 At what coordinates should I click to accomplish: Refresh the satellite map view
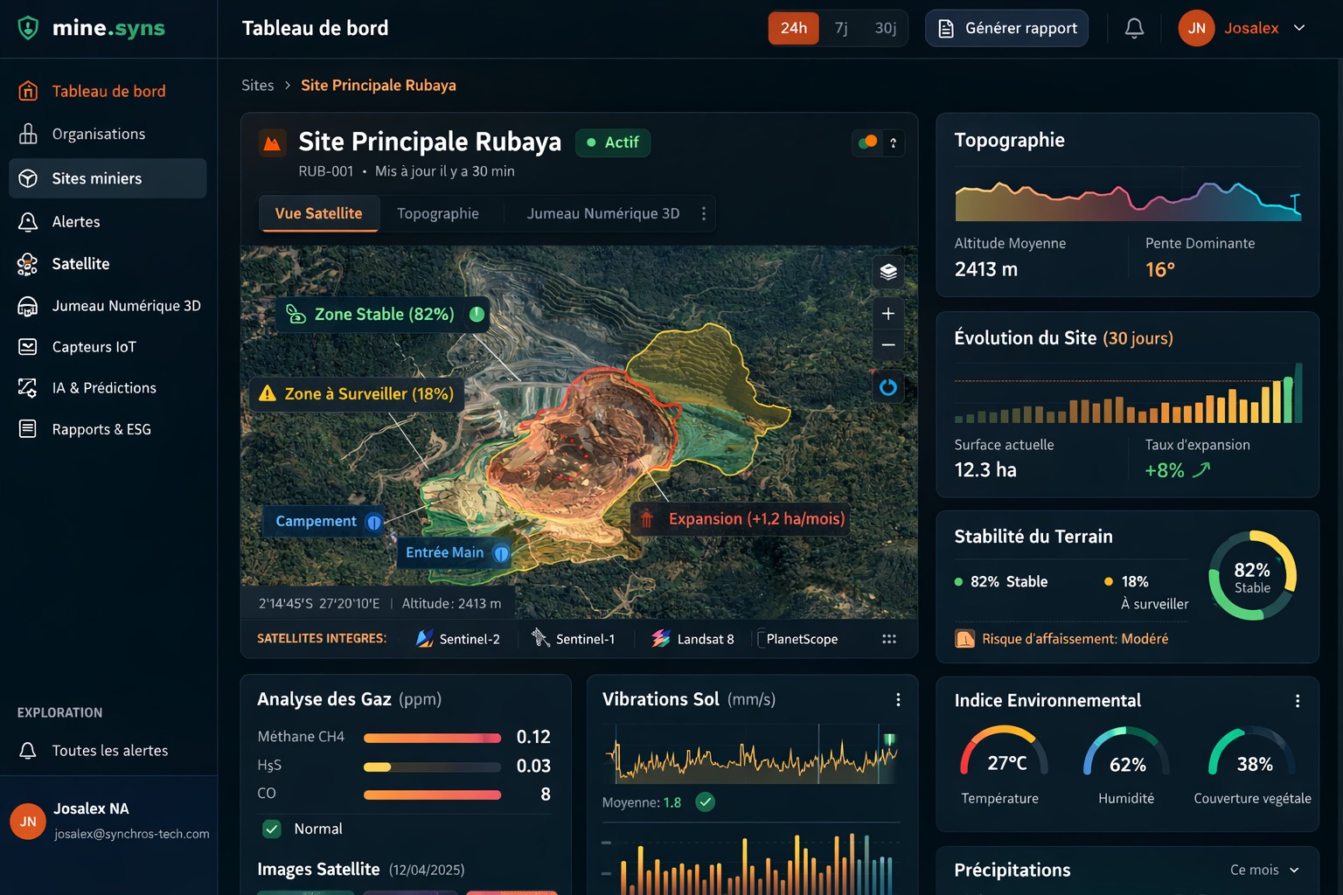(887, 386)
